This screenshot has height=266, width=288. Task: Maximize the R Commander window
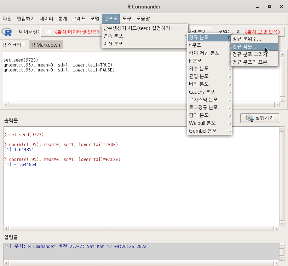click(x=270, y=6)
